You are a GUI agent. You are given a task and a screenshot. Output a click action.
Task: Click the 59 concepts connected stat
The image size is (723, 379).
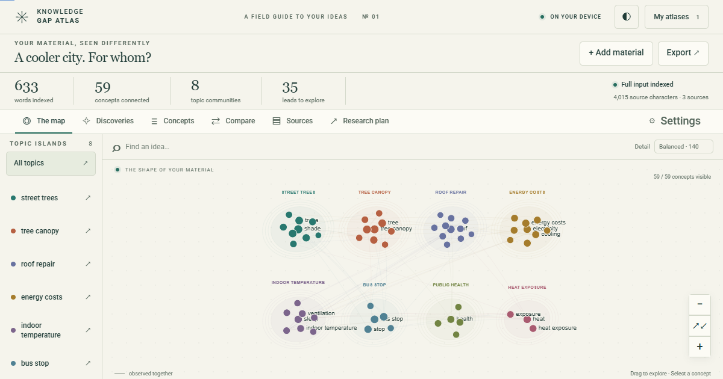click(x=122, y=91)
